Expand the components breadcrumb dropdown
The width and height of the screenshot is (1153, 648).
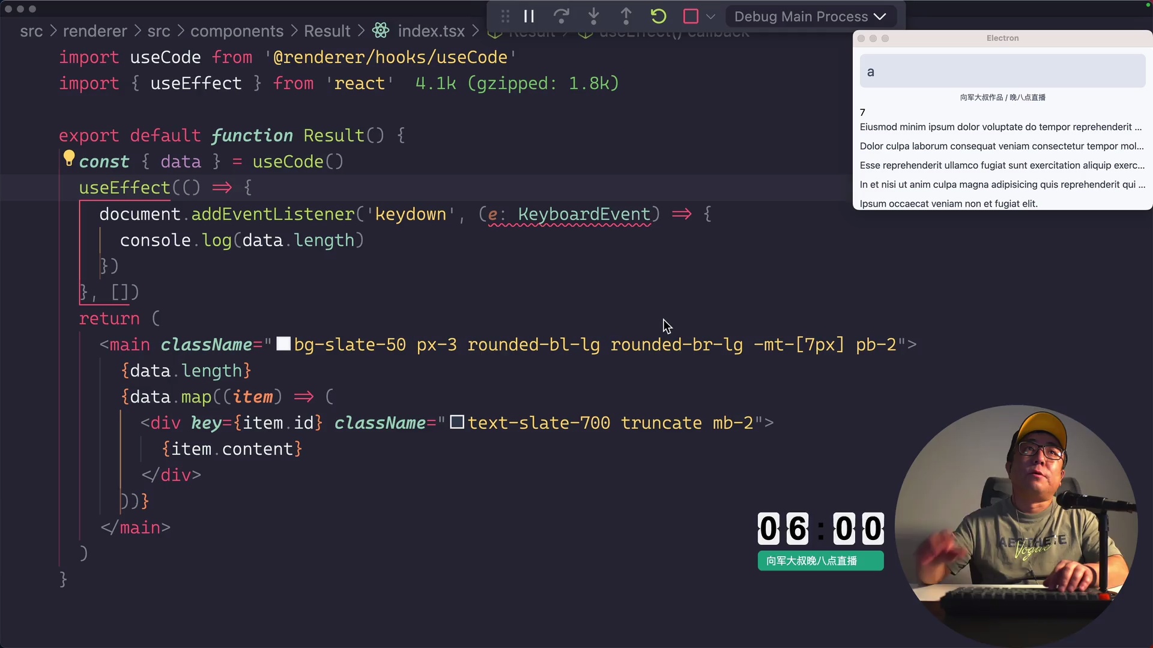tap(237, 31)
